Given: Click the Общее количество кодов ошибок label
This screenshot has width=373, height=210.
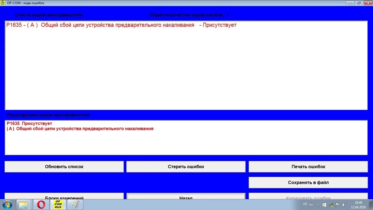Looking at the screenshot, I should pyautogui.click(x=189, y=15).
